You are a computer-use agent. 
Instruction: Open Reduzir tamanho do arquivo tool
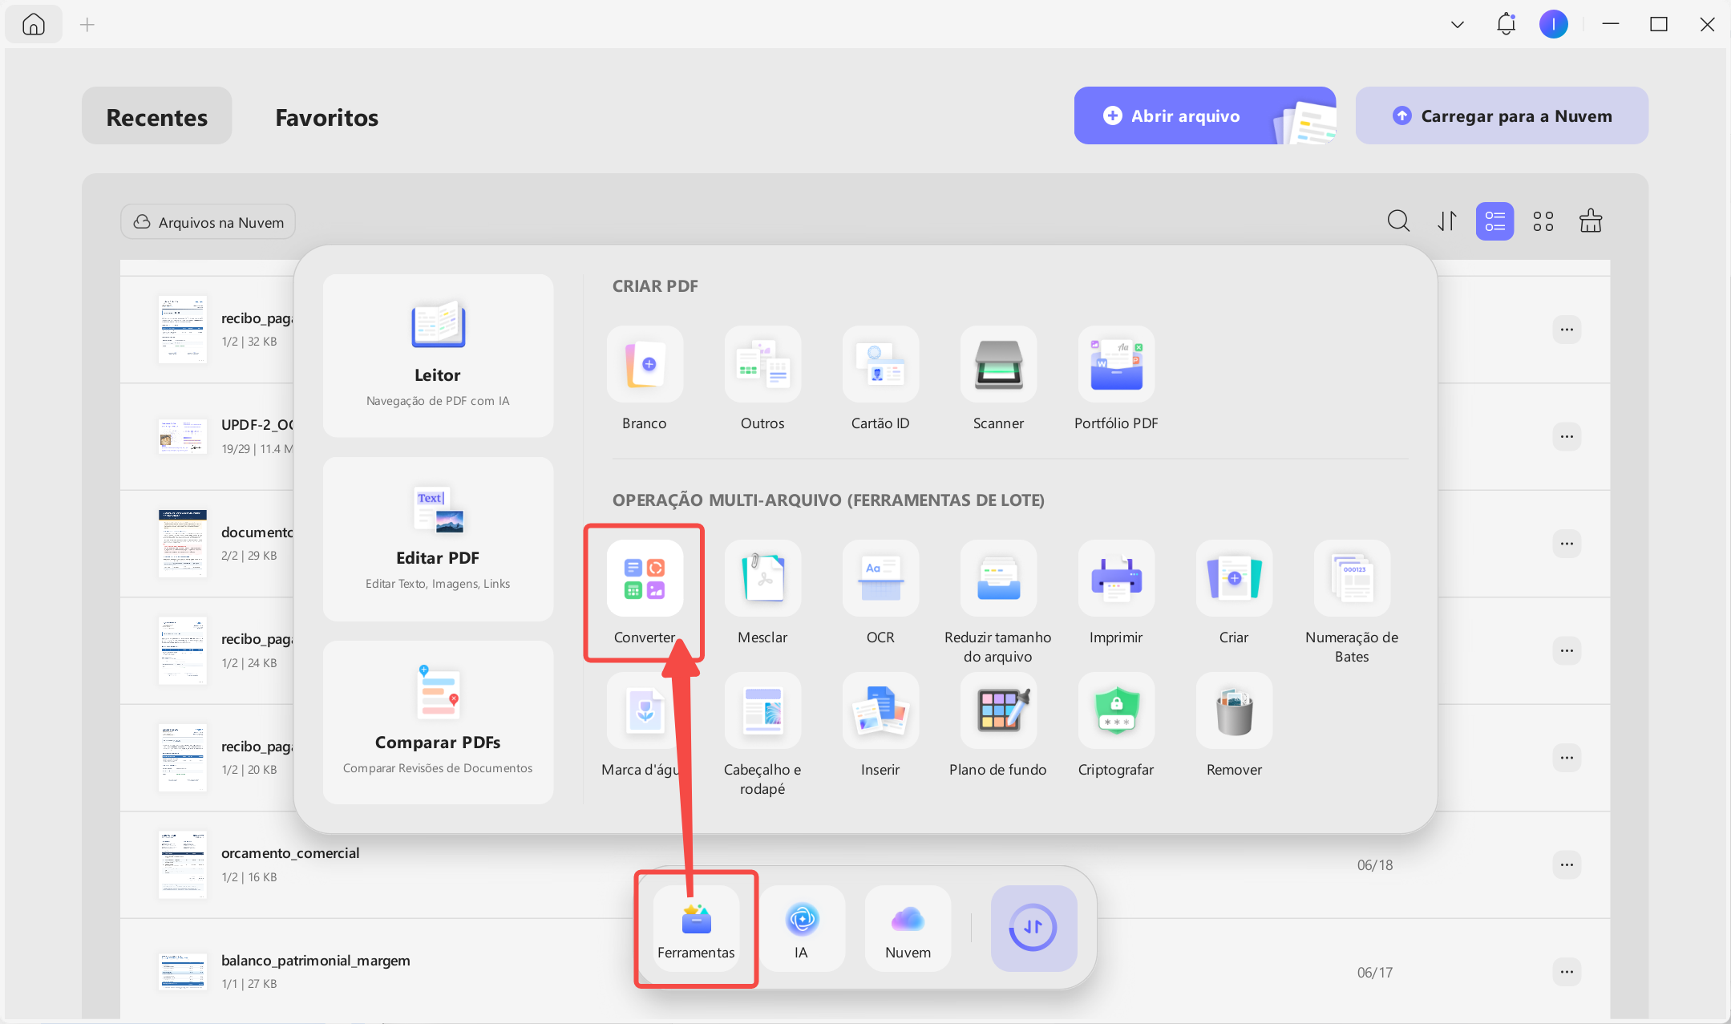pyautogui.click(x=998, y=578)
